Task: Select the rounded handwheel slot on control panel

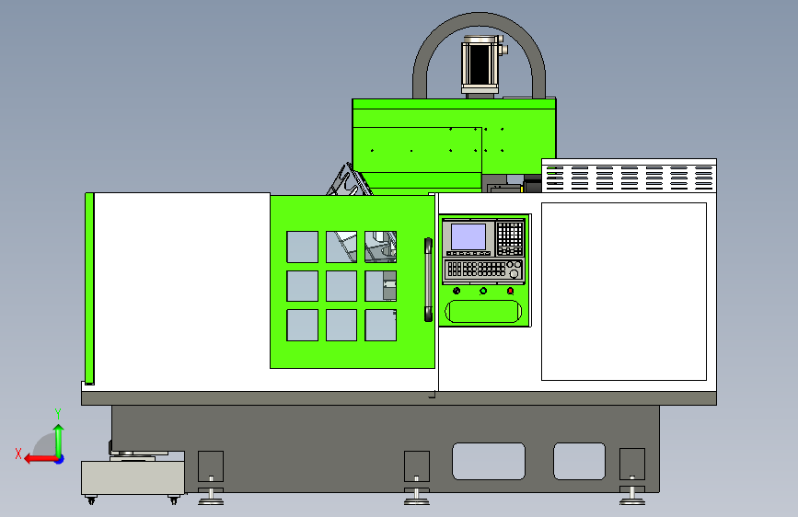Action: click(x=483, y=311)
